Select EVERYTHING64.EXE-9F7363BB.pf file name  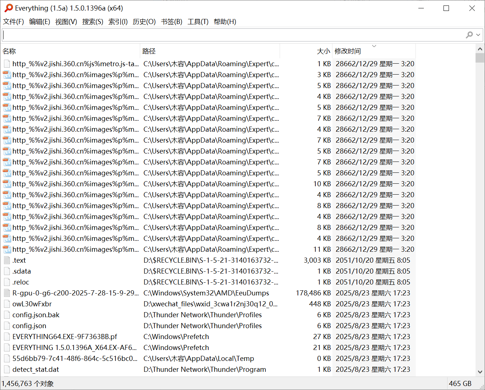65,337
